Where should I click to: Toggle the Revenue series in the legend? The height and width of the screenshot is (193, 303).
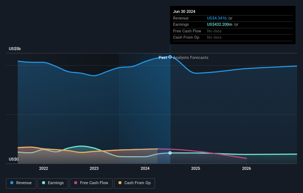(x=21, y=183)
